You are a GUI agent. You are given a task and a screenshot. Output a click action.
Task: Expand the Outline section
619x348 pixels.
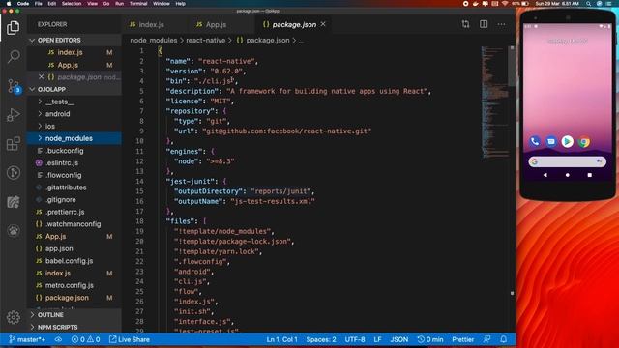click(74, 315)
